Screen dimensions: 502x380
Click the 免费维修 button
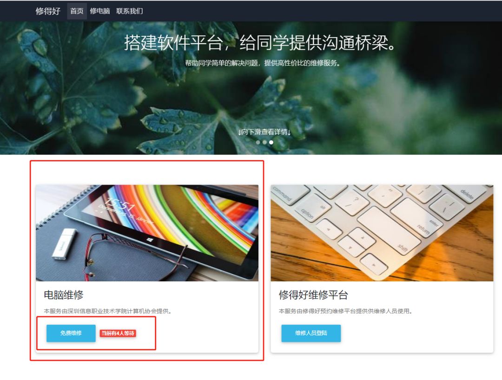[x=71, y=333]
